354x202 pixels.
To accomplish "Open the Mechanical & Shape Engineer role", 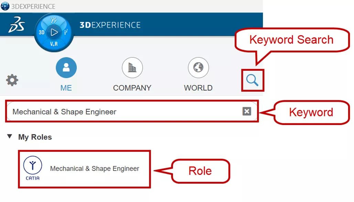I will (x=95, y=169).
